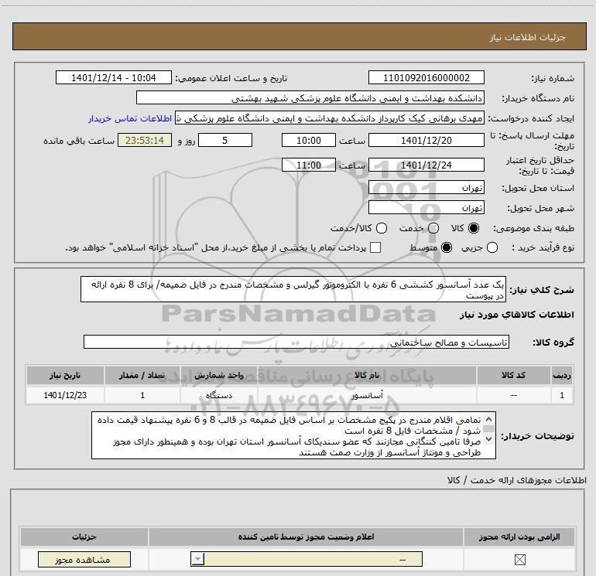Viewport: 596px width, 576px height.
Task: Click the buyer organization name field
Action: pos(310,98)
